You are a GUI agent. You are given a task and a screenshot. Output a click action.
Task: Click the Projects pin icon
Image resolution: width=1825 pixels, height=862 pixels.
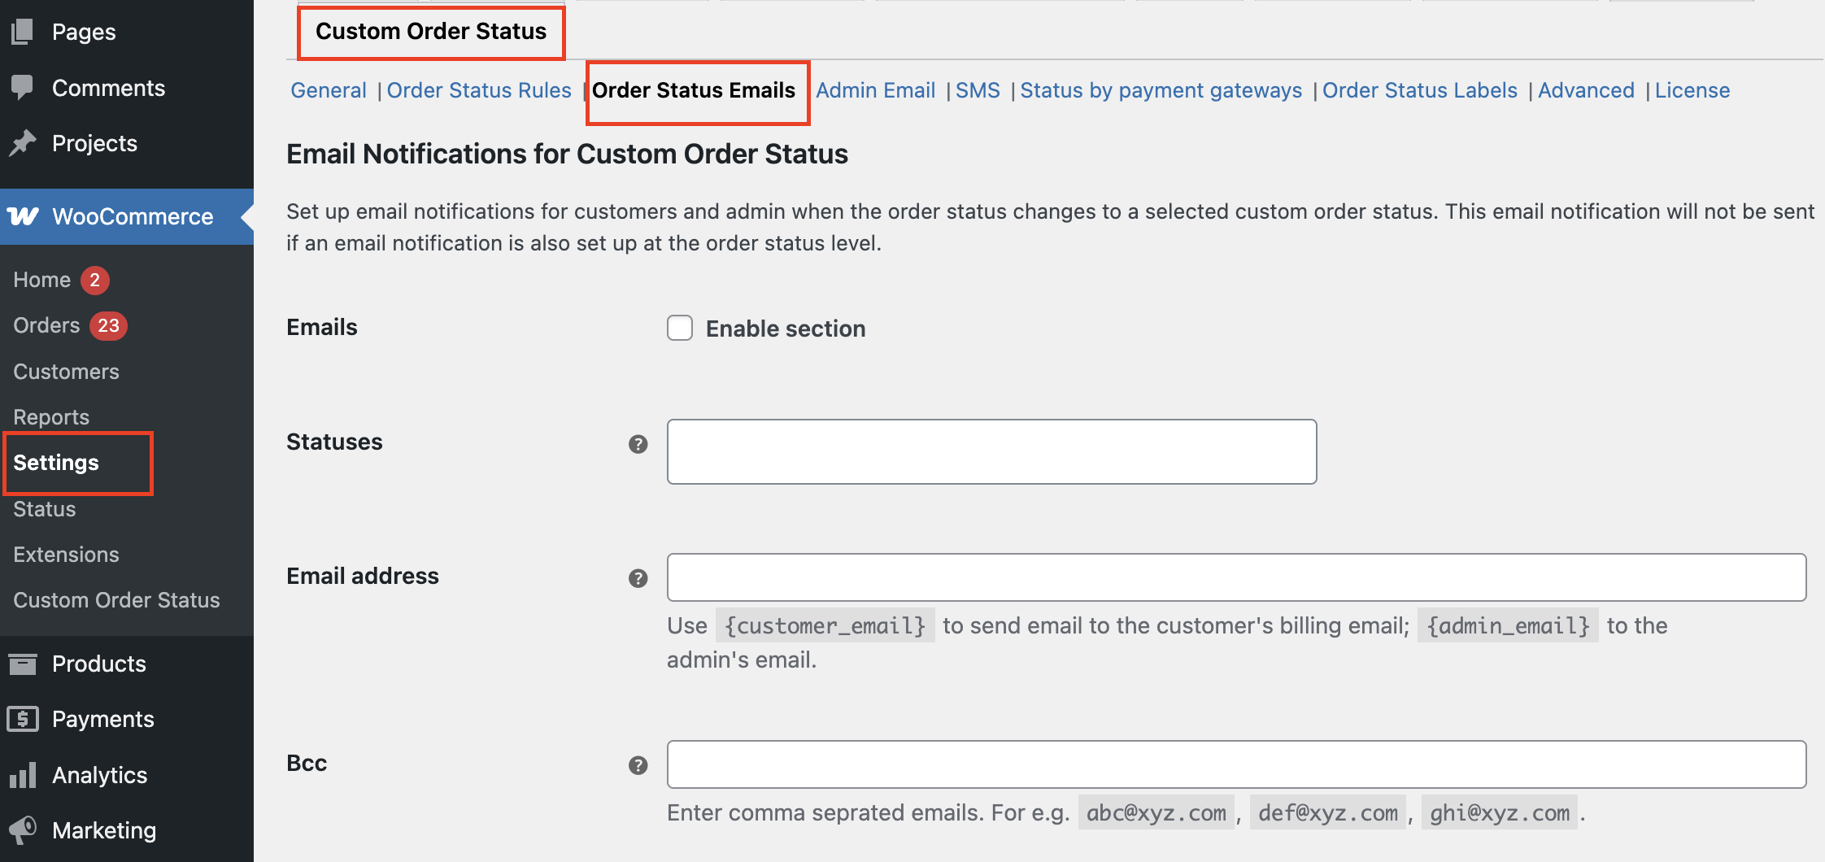pos(23,143)
